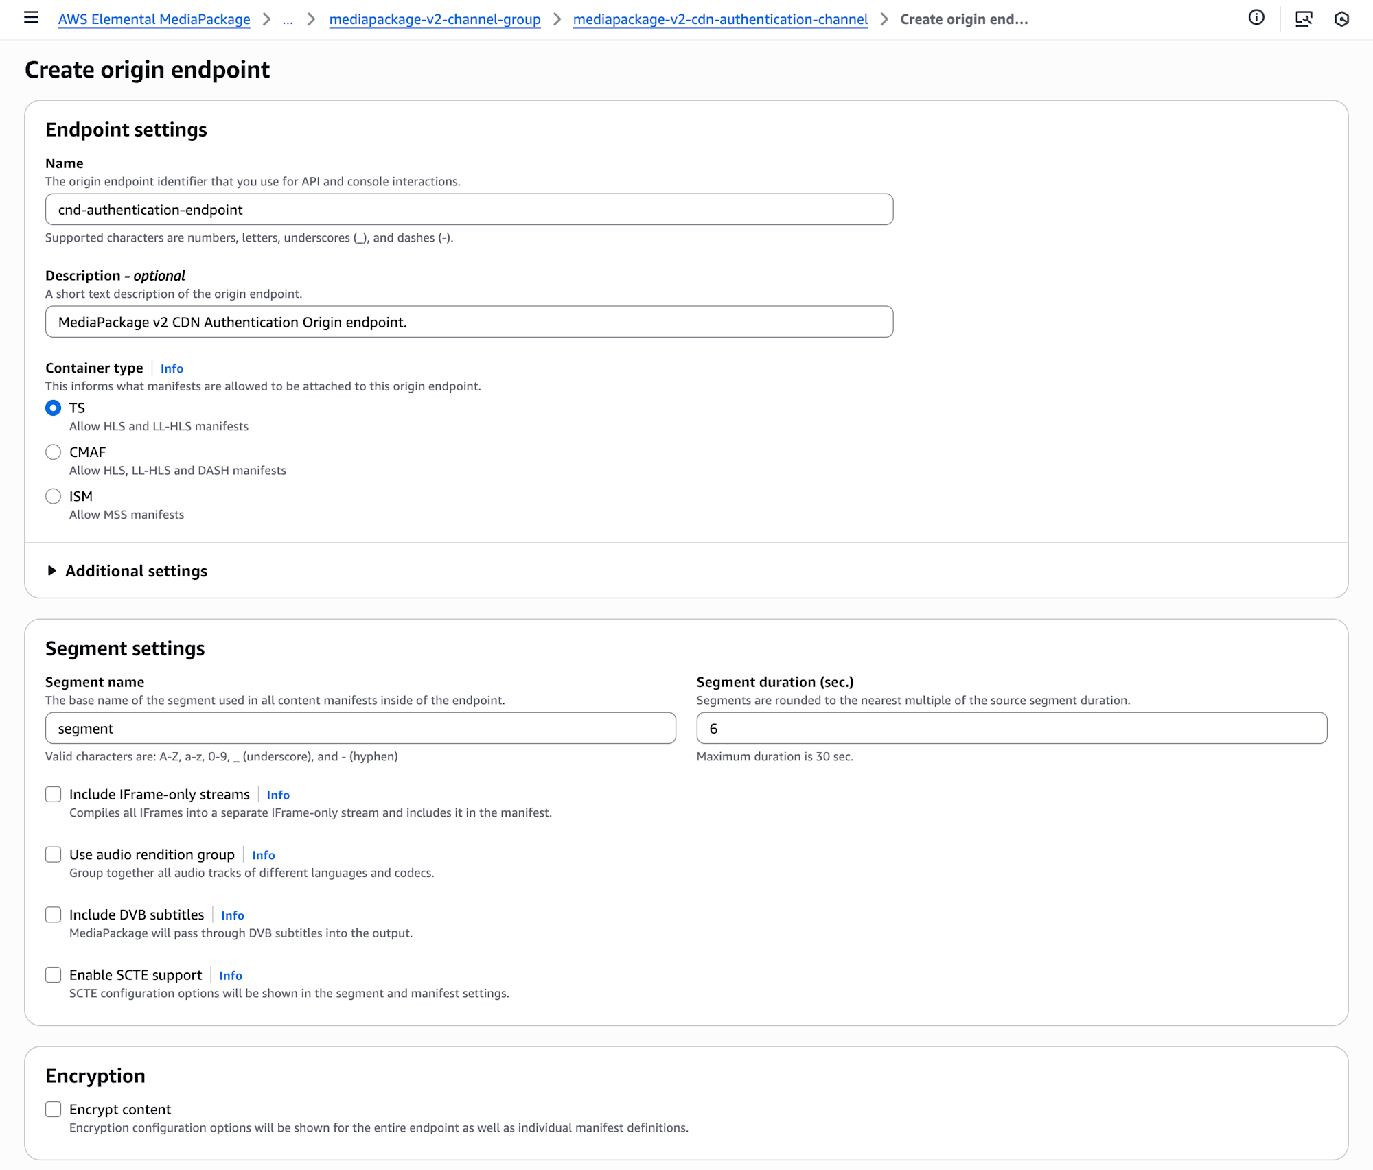Open the hamburger navigation menu

pyautogui.click(x=31, y=18)
